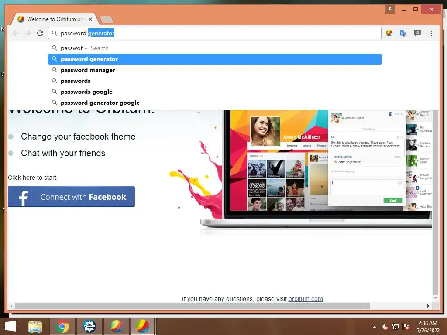Click the power-monitor extension icon in the toolbar
Image resolution: width=447 pixels, height=335 pixels.
(417, 33)
